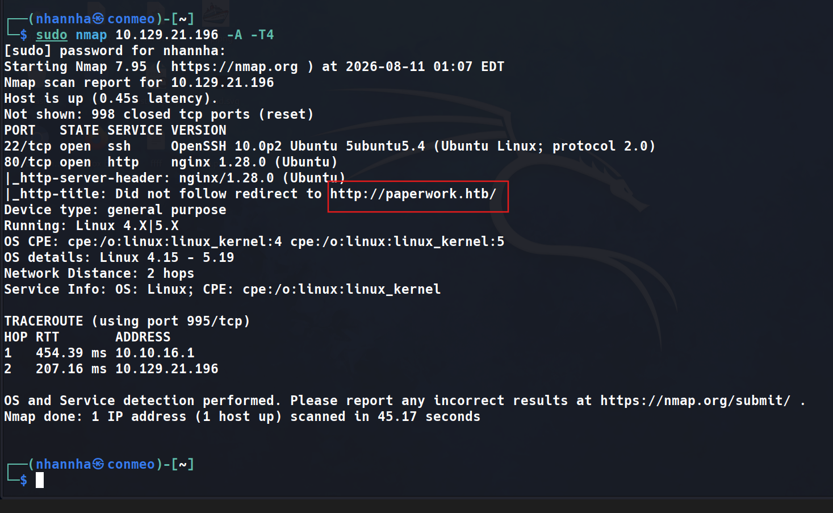The image size is (833, 513).
Task: Click the OS details Linux 4.15 - 5.19 line
Action: [119, 257]
